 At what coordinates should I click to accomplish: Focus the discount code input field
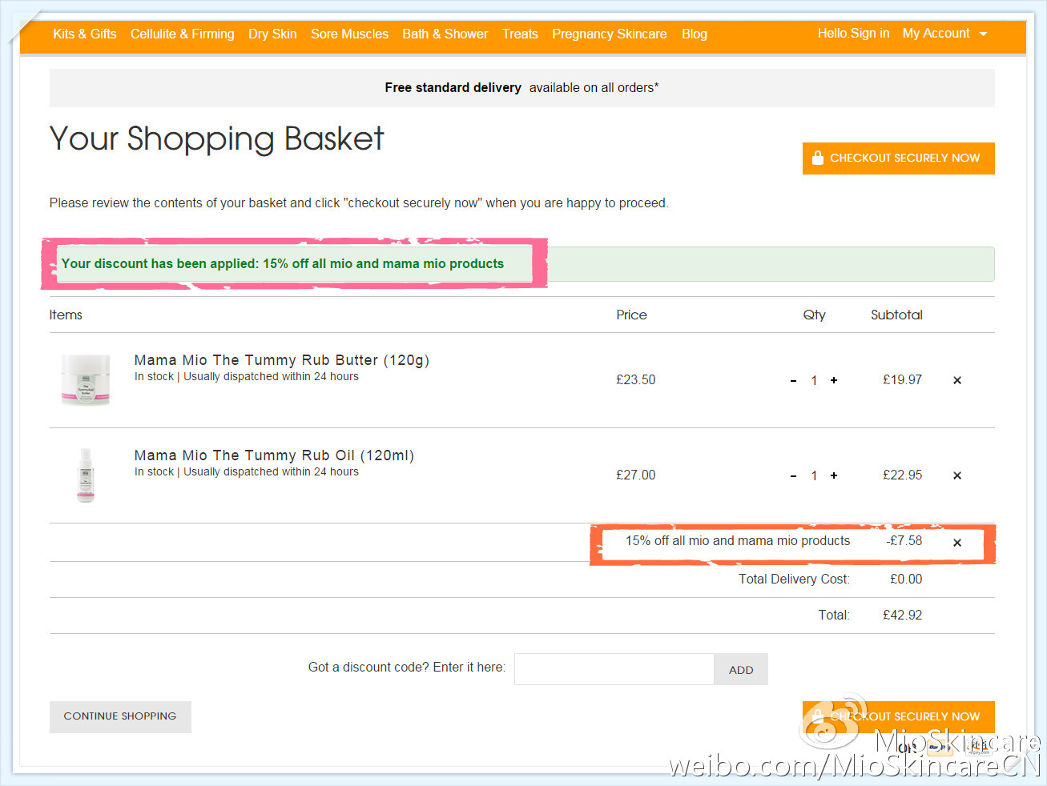[x=614, y=669]
